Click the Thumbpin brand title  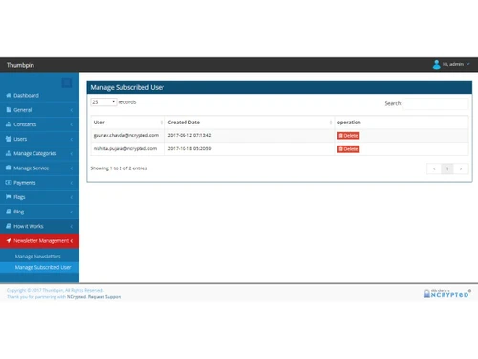[x=20, y=65]
